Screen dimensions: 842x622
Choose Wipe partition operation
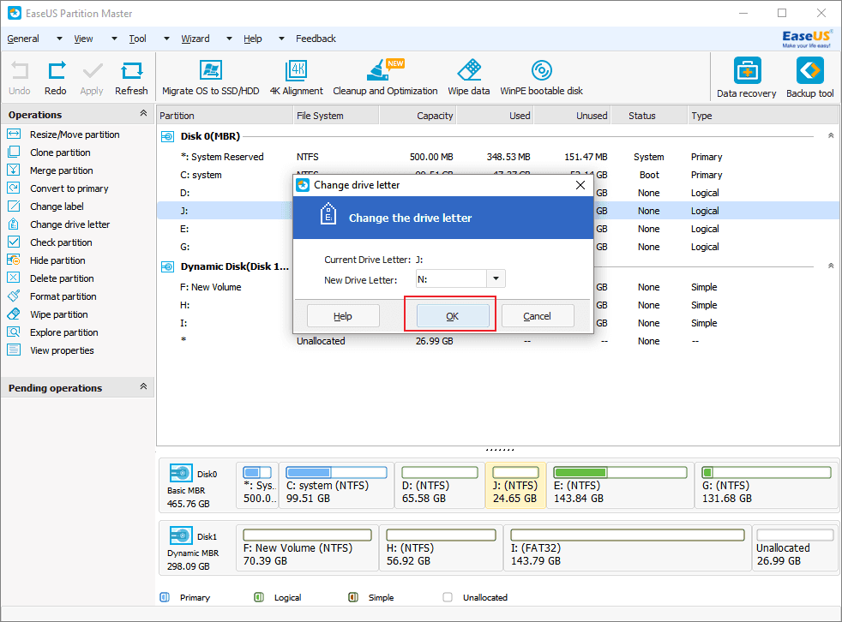(47, 314)
